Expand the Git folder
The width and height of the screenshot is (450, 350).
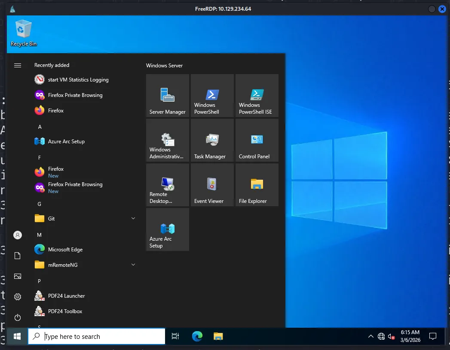[85, 218]
